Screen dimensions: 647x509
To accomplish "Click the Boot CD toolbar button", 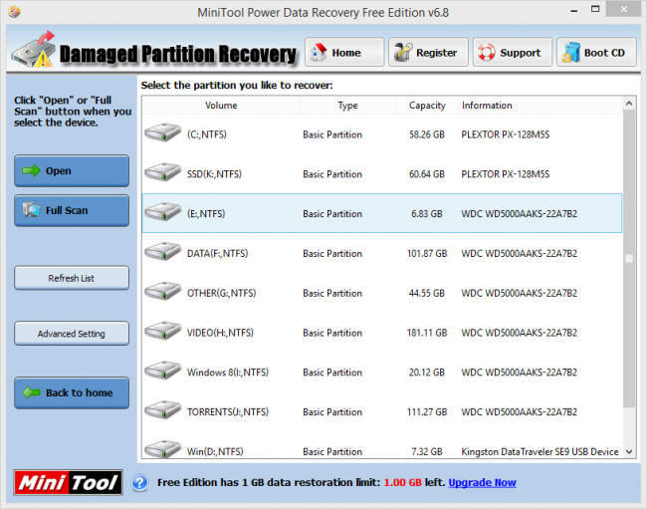I will click(x=596, y=53).
